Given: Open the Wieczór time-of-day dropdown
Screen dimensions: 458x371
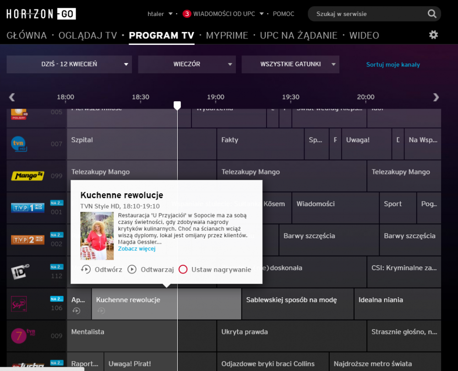Looking at the screenshot, I should [187, 64].
